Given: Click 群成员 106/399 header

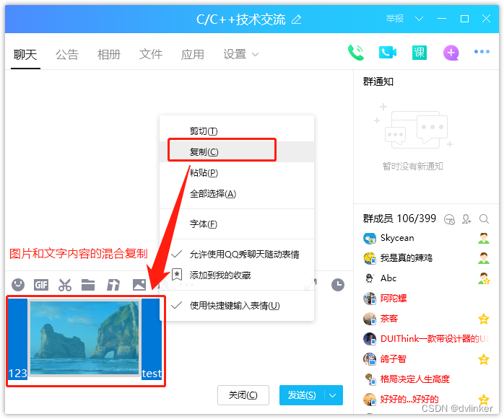Looking at the screenshot, I should [x=399, y=219].
